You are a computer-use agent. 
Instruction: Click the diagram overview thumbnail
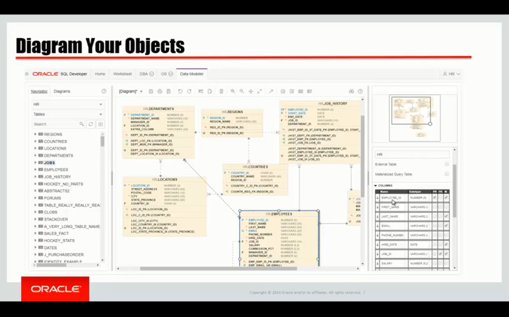coord(415,118)
